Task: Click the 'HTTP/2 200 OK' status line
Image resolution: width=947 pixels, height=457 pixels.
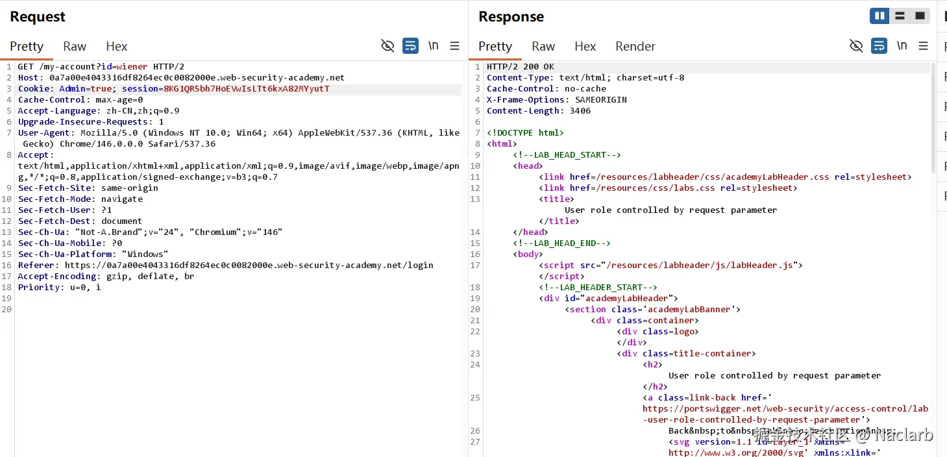Action: 520,66
